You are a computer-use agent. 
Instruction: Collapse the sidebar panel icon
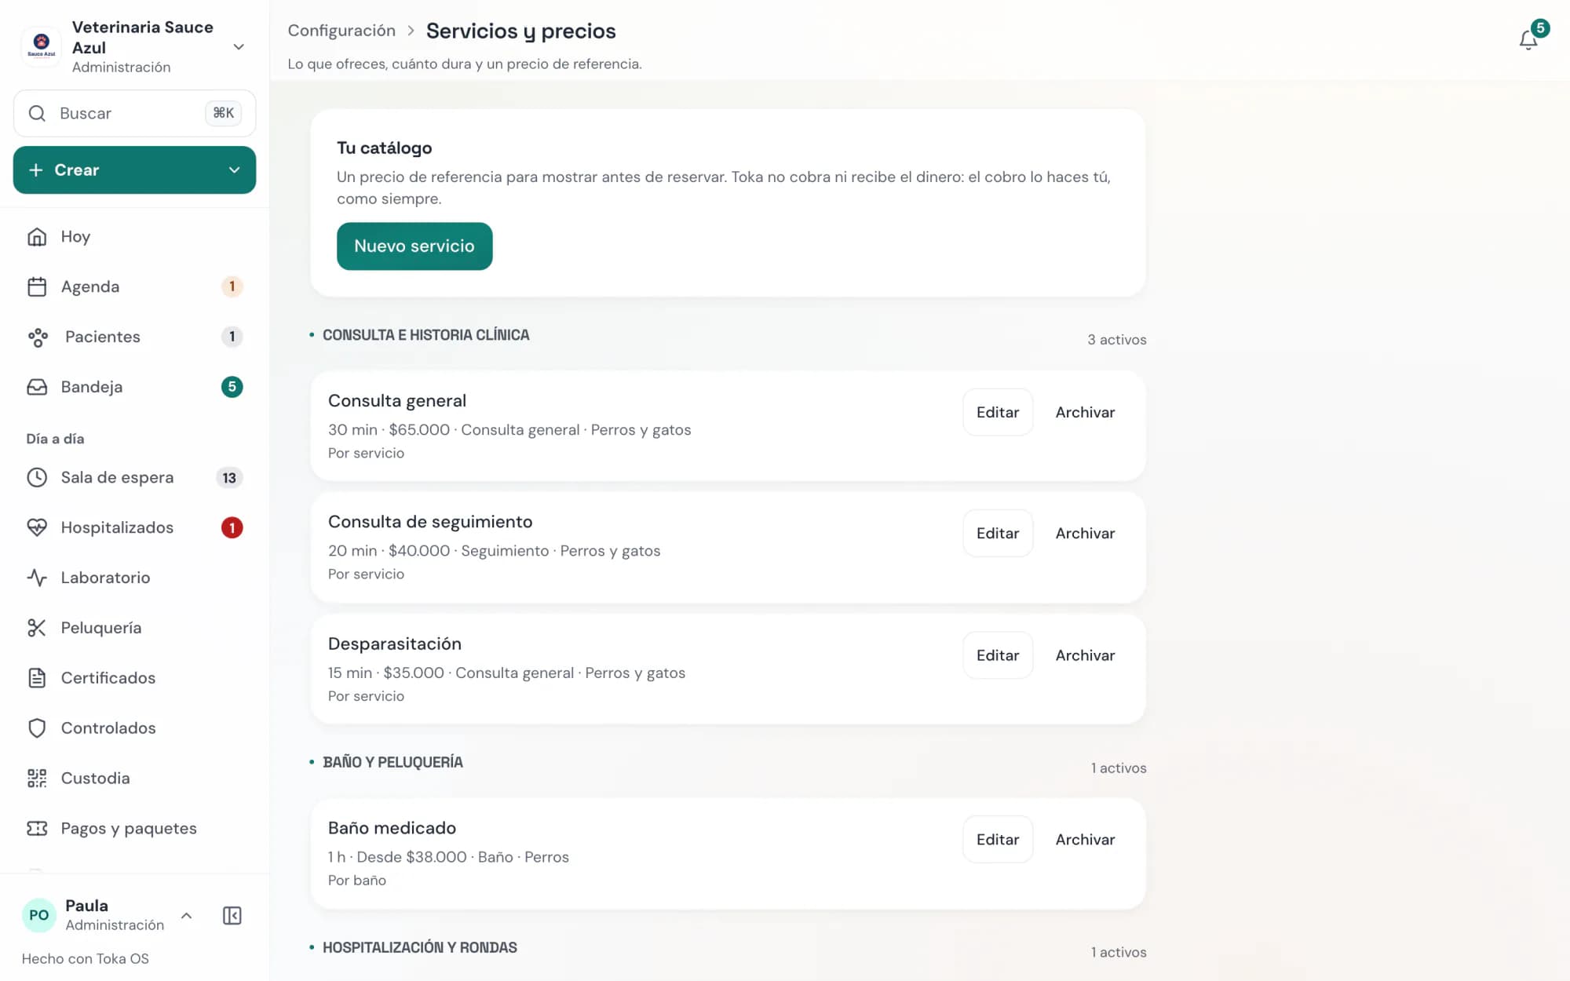click(232, 915)
